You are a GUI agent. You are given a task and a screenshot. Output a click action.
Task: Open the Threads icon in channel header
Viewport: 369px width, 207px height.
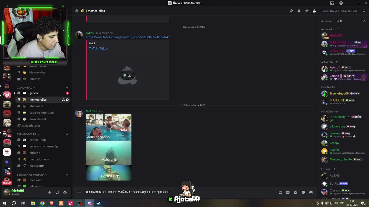point(291,11)
